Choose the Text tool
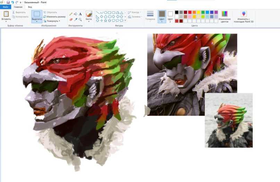This screenshot has width=280, height=182. click(80, 14)
